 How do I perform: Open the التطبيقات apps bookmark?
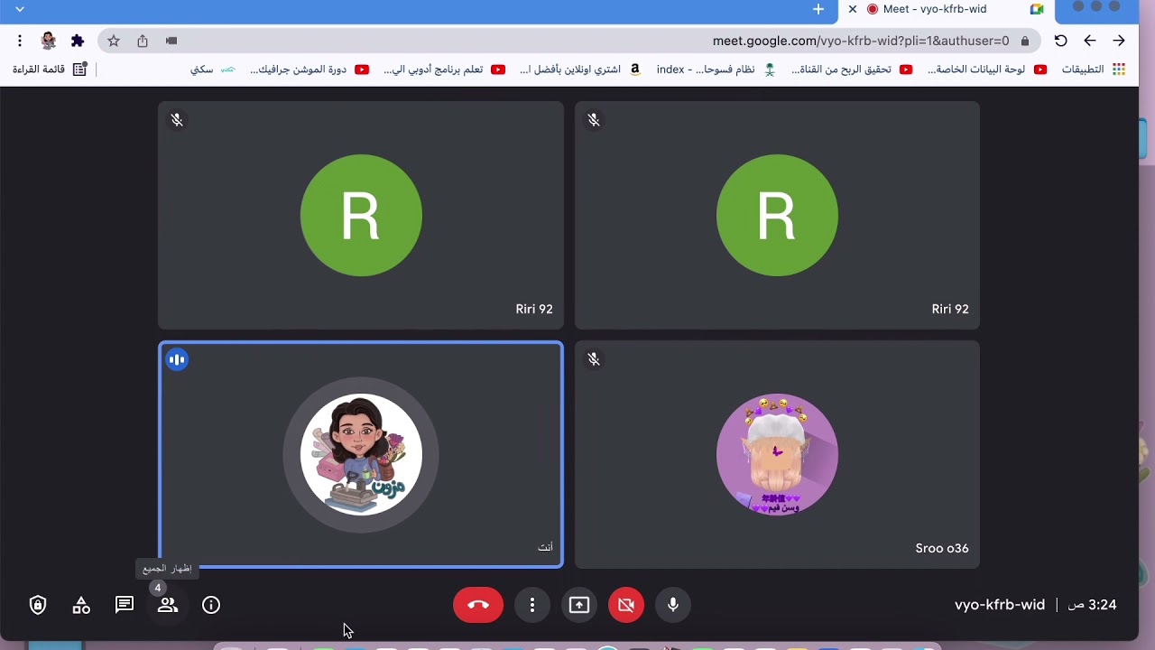pyautogui.click(x=1094, y=70)
